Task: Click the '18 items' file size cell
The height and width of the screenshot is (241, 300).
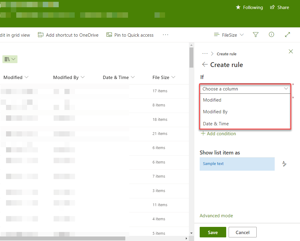Action: point(160,120)
